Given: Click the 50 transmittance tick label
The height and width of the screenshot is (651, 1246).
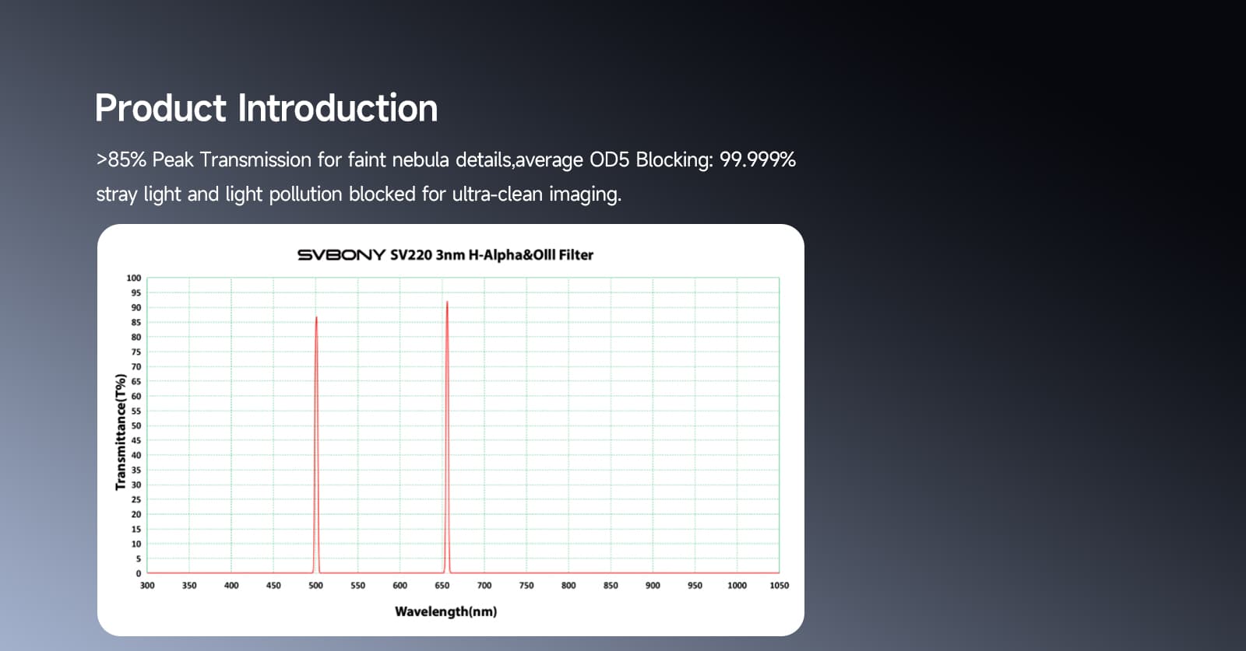Looking at the screenshot, I should pyautogui.click(x=136, y=426).
